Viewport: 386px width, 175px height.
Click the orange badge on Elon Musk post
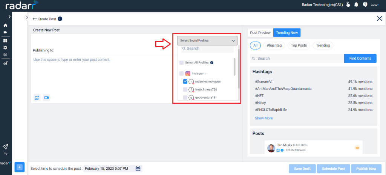(357, 148)
